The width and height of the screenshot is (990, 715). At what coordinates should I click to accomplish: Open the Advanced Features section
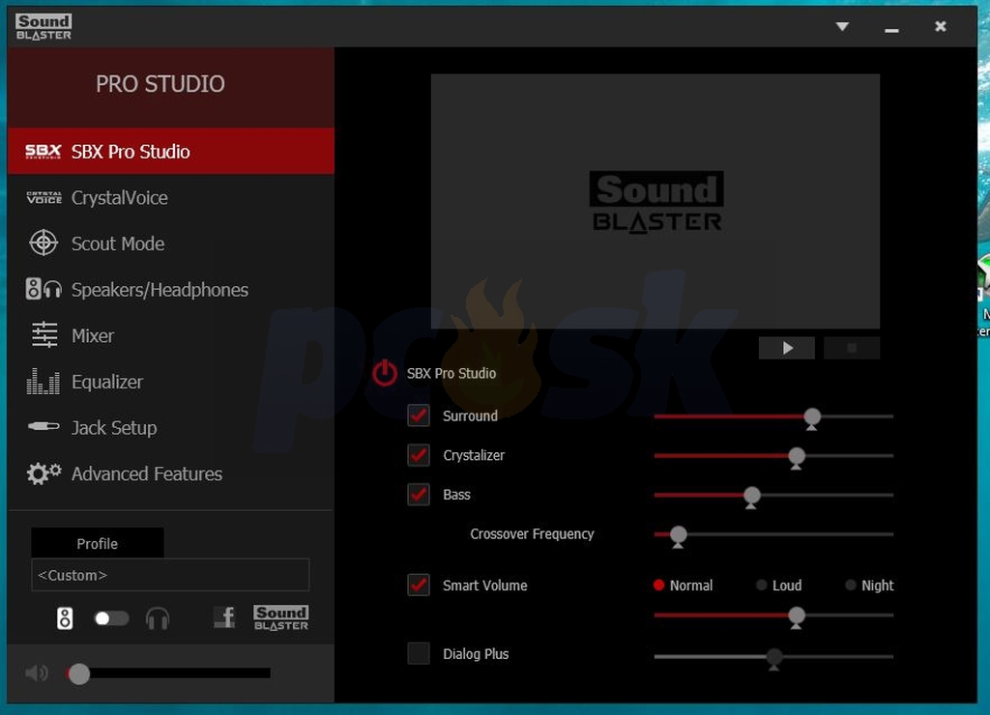point(171,474)
